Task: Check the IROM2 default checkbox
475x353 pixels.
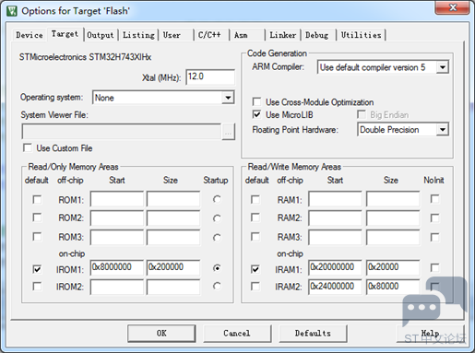Action: tap(37, 287)
